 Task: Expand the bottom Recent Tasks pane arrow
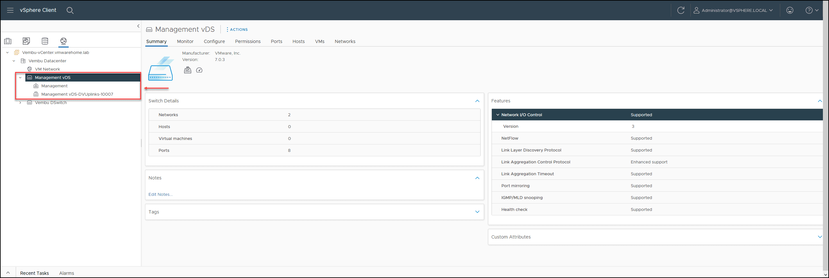pyautogui.click(x=8, y=273)
